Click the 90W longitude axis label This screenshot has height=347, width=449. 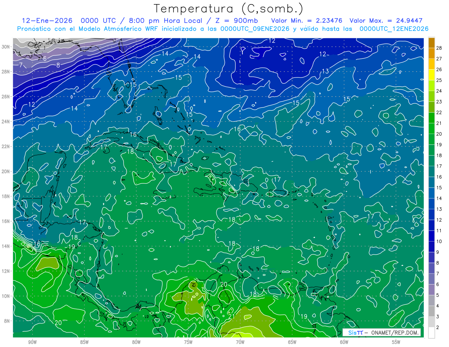(x=33, y=342)
